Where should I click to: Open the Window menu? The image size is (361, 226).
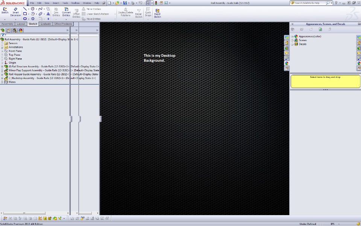point(87,3)
